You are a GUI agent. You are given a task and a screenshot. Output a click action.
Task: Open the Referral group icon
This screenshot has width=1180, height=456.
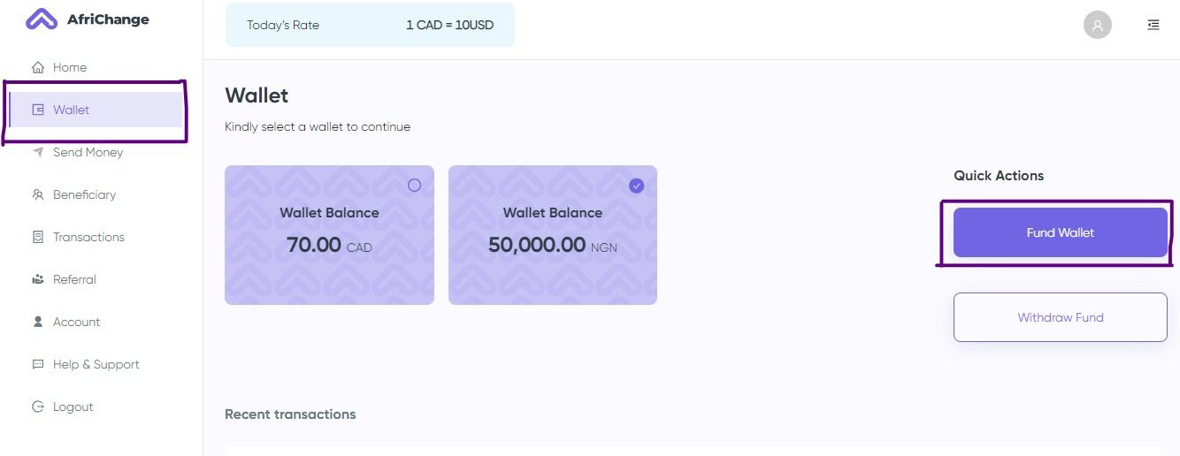[x=38, y=279]
